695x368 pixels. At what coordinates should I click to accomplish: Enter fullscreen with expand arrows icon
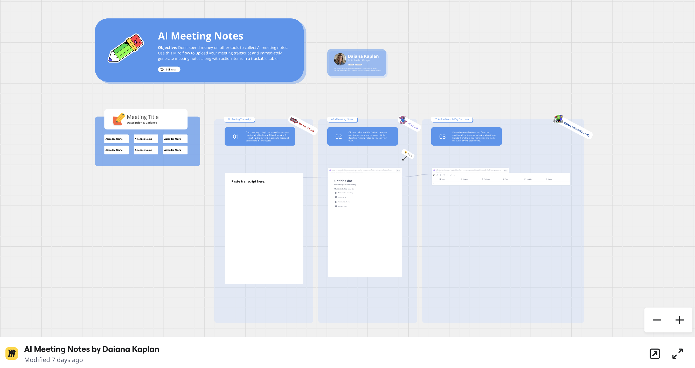[x=677, y=353]
